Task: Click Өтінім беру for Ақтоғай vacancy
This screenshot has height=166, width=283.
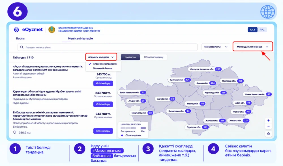Action: pyautogui.click(x=103, y=83)
